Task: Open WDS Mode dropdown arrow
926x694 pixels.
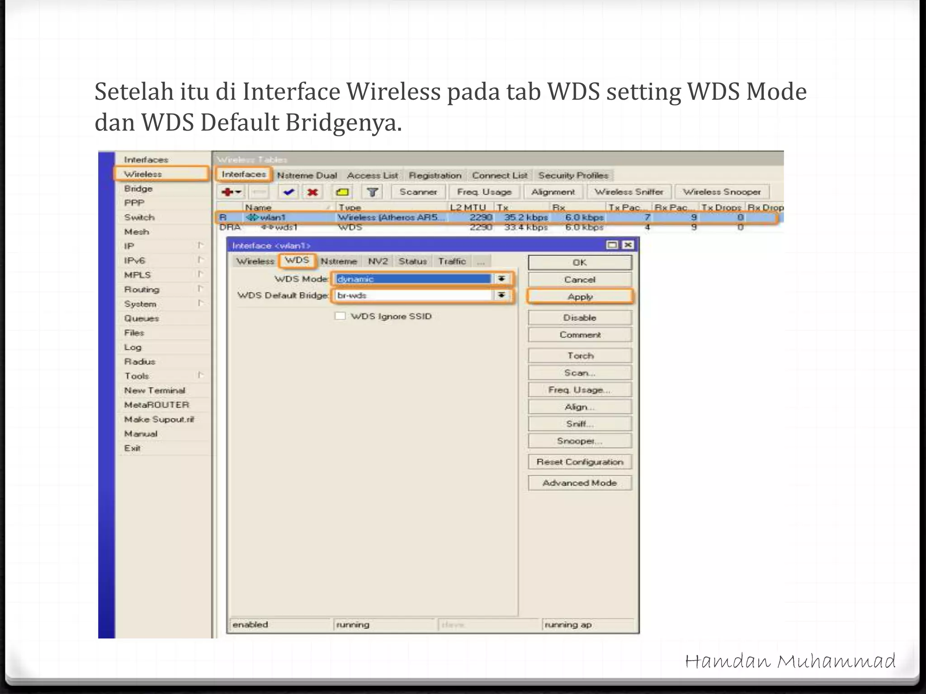Action: coord(501,279)
